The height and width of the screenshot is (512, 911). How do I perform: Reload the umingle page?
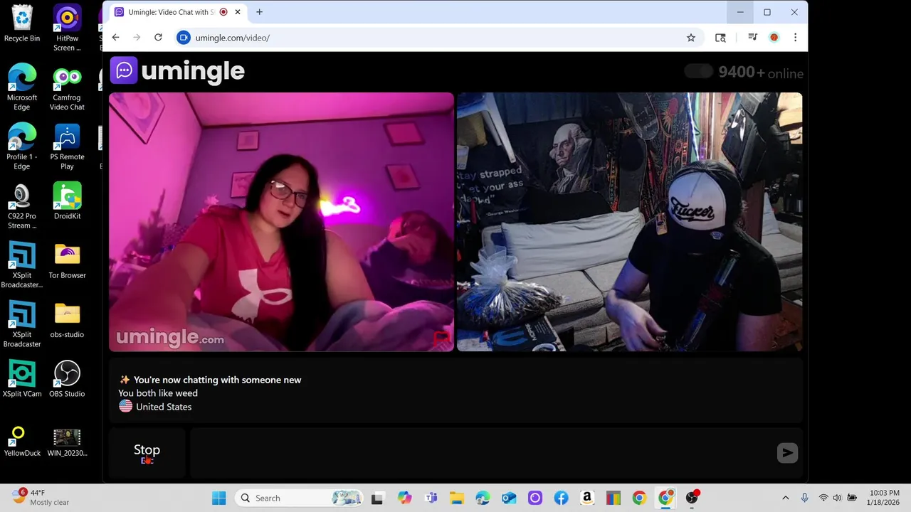158,38
